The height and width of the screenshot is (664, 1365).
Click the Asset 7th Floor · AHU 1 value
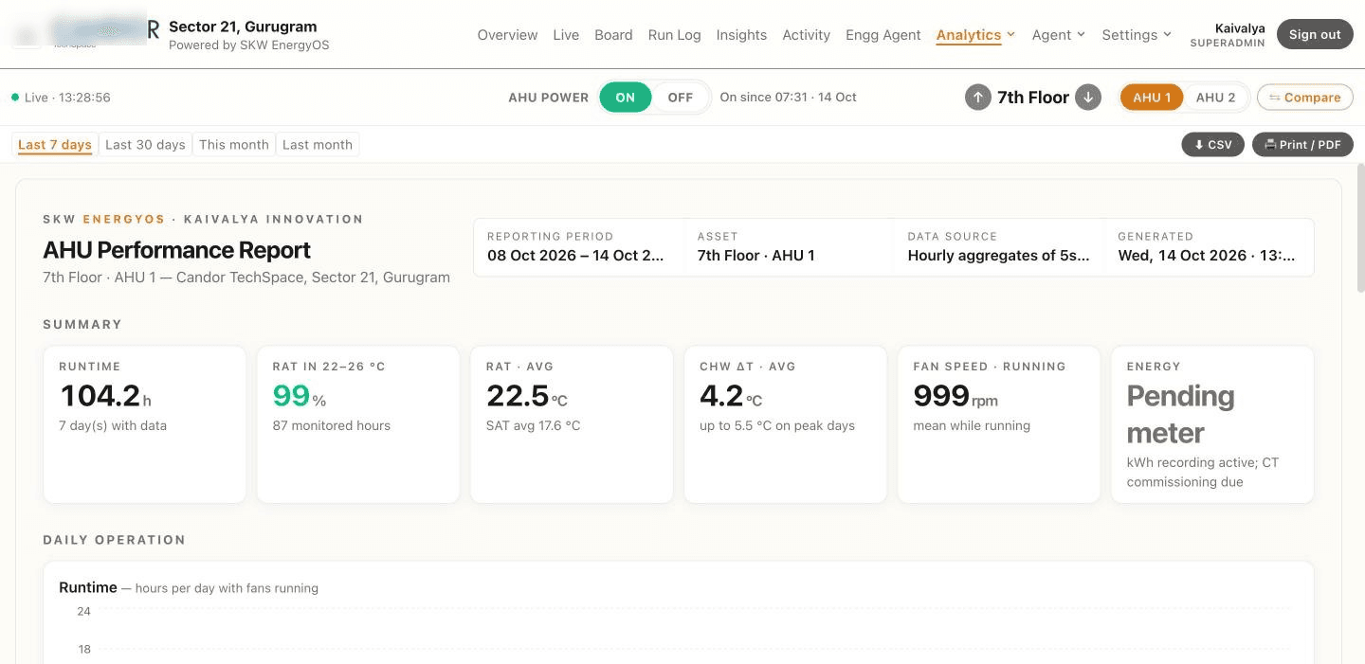pos(755,255)
